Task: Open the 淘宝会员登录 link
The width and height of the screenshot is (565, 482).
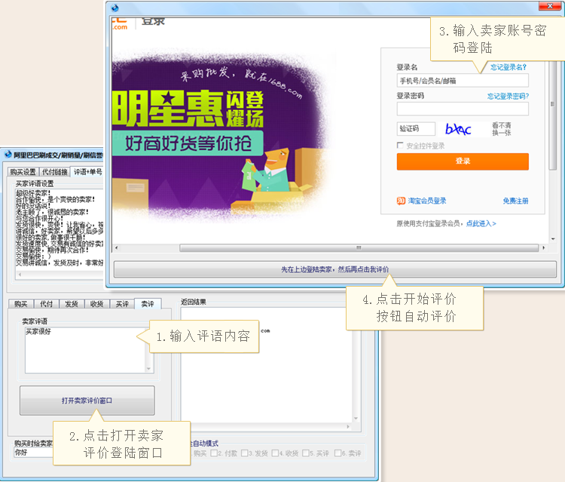Action: click(x=427, y=201)
